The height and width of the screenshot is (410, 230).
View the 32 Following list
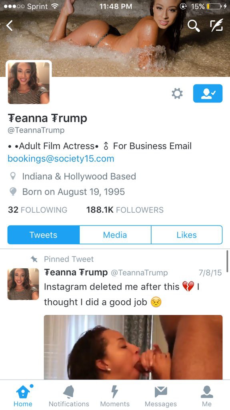click(37, 210)
